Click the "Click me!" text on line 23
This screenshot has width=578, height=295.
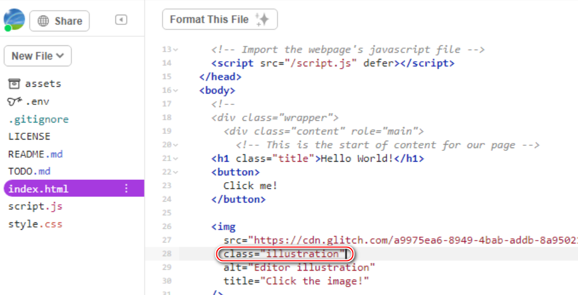pyautogui.click(x=250, y=186)
